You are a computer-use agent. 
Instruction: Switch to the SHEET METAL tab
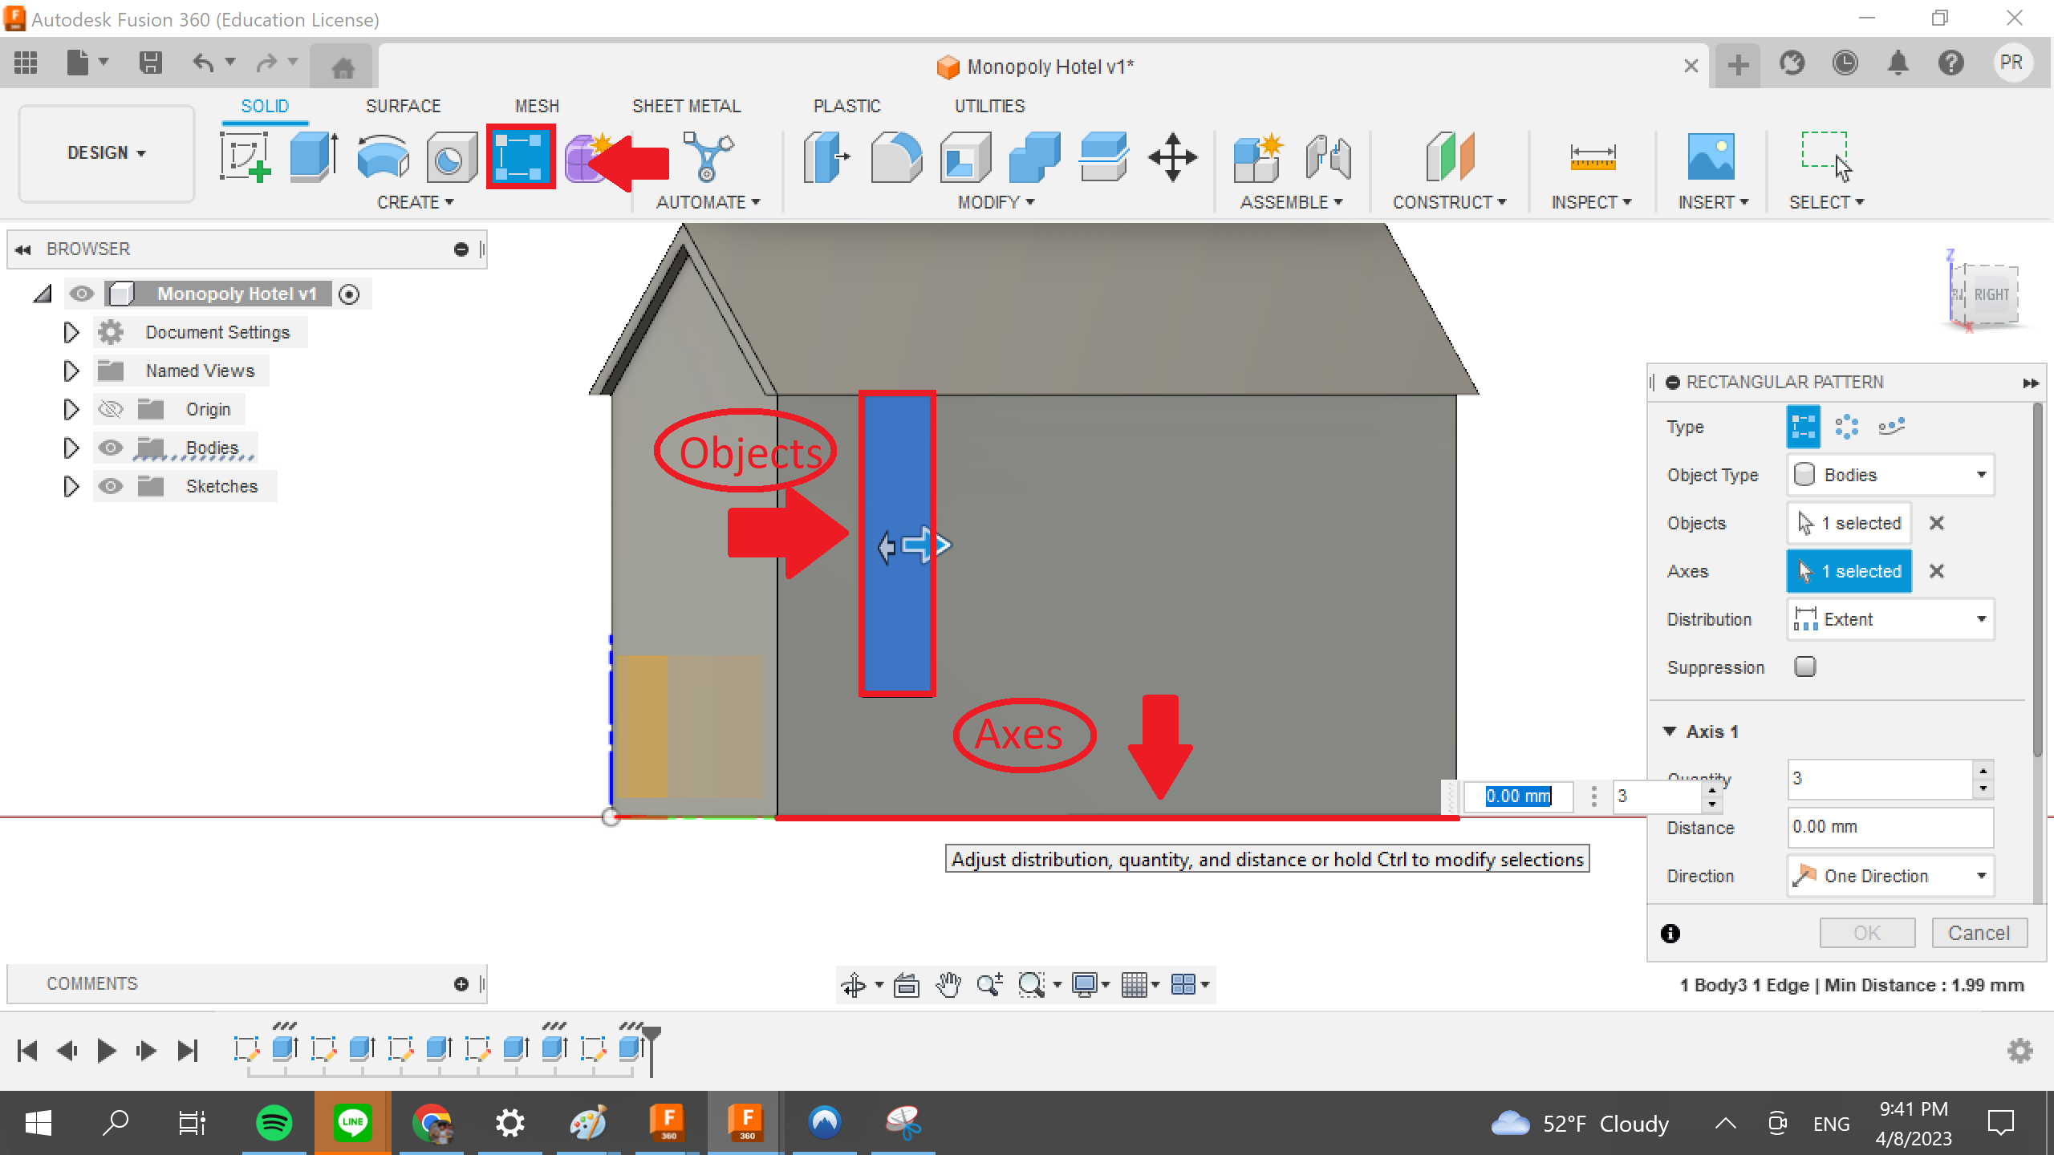coord(686,106)
